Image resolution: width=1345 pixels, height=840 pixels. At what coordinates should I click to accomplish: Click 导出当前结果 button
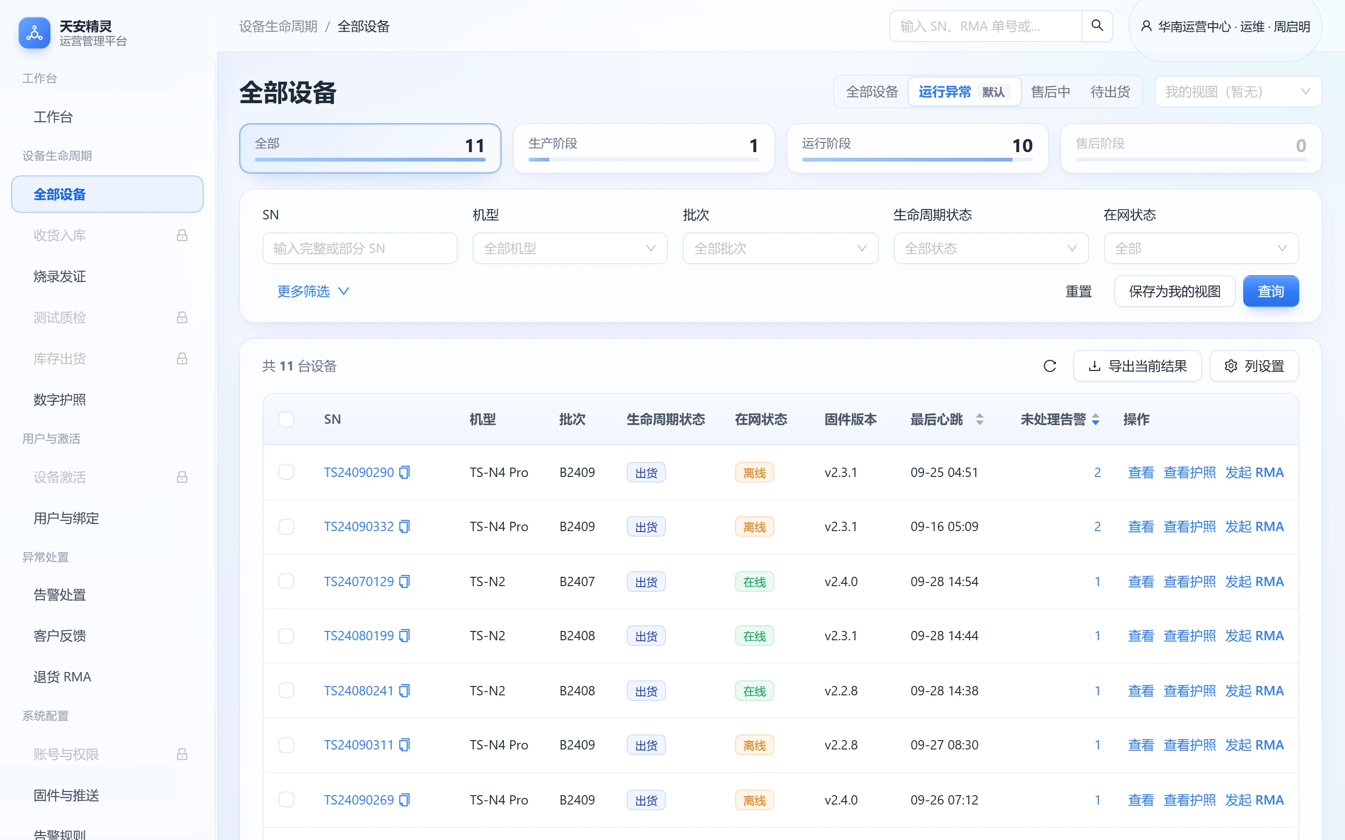tap(1137, 365)
